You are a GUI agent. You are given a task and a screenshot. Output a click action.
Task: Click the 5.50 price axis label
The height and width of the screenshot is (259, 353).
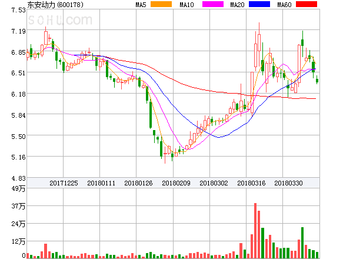[x=18, y=137]
